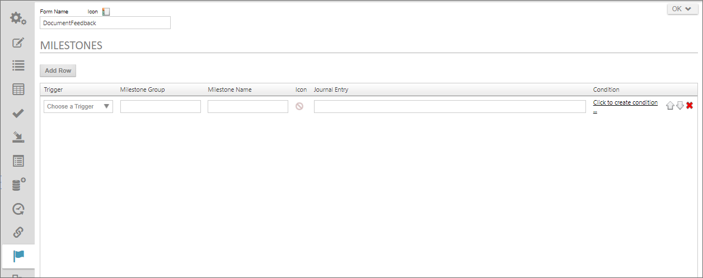Open the download-to-tray icon in sidebar
703x278 pixels.
(x=18, y=137)
